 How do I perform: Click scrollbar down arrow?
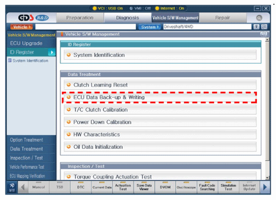coord(267,178)
